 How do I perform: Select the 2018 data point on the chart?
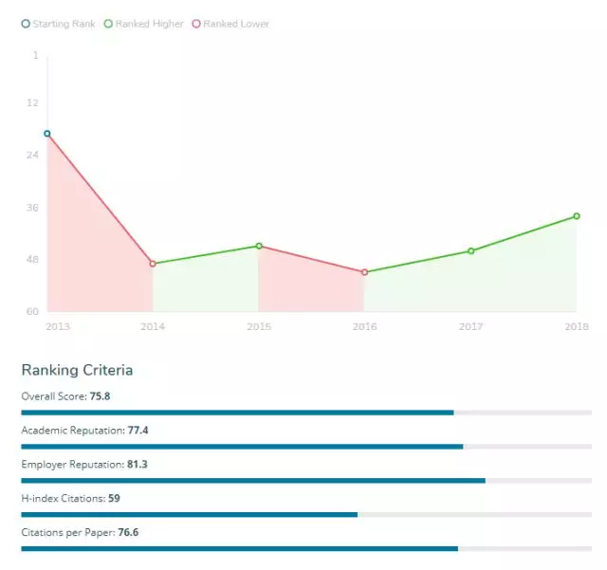(576, 216)
